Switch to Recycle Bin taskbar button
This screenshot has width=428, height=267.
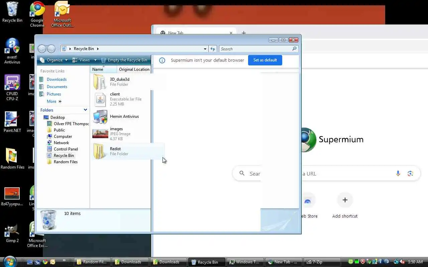point(207,262)
